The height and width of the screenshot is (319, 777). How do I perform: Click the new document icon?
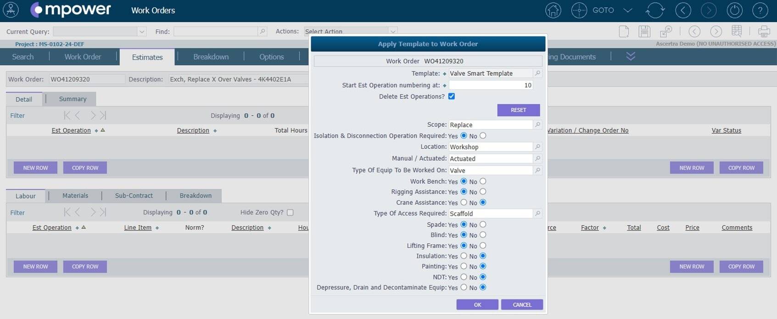(624, 31)
